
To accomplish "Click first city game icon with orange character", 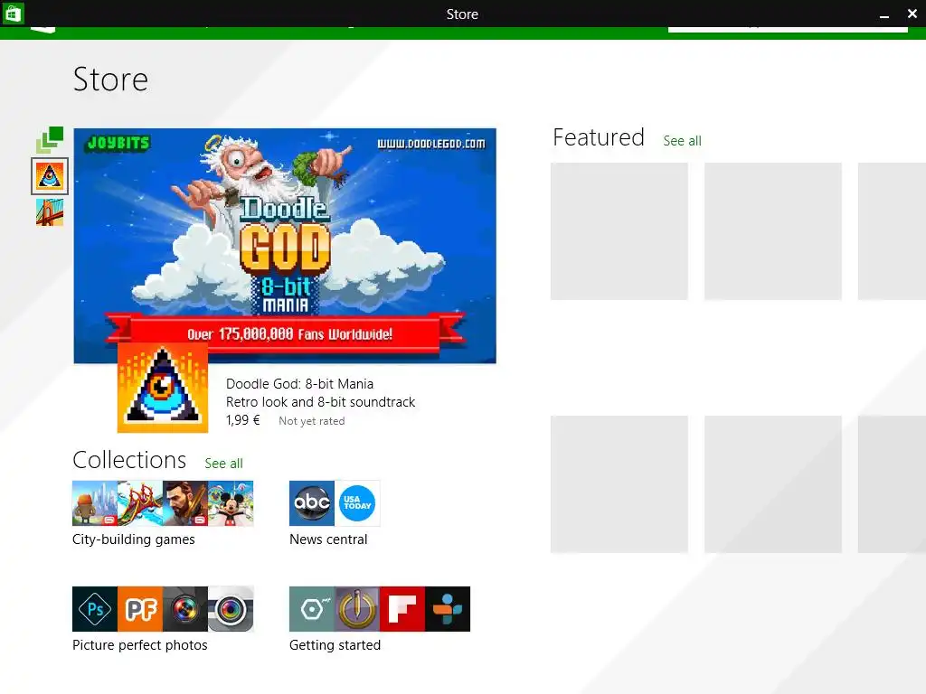I will (x=94, y=503).
